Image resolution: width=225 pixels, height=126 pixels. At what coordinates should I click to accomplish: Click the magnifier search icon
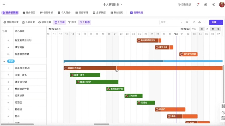tap(187, 22)
